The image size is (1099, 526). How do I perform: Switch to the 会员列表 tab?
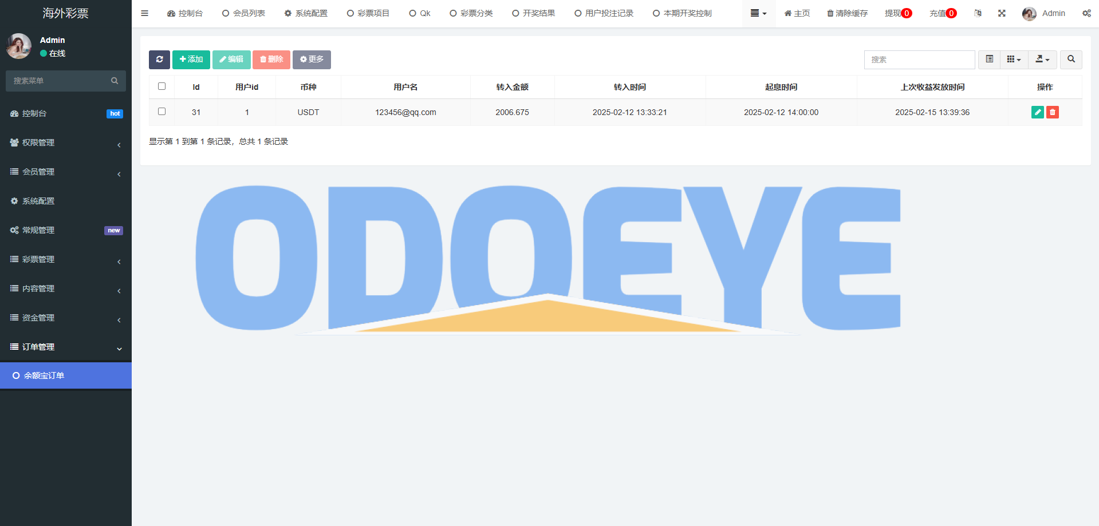(x=243, y=13)
